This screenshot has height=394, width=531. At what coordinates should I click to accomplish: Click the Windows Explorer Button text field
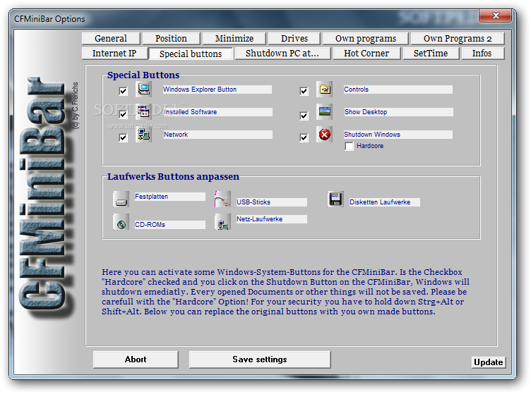(217, 90)
